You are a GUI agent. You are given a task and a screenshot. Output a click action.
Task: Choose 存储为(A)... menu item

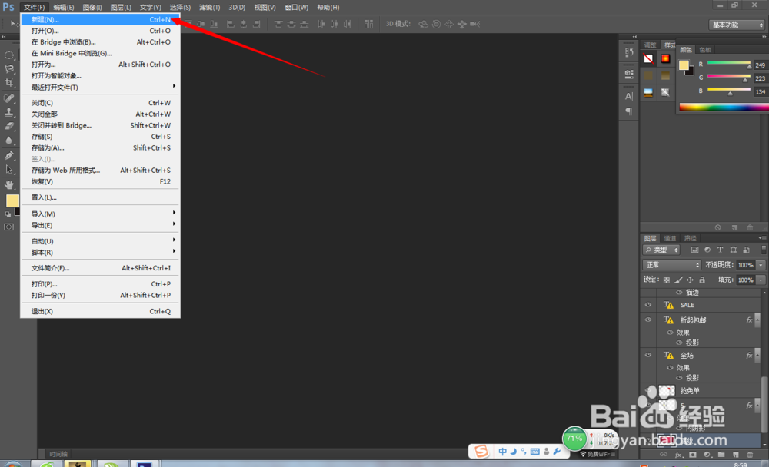click(100, 147)
